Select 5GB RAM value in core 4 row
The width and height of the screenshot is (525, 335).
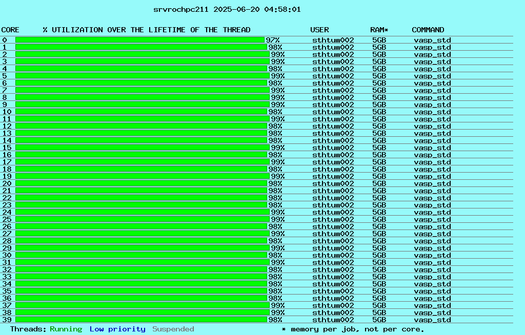click(x=379, y=69)
